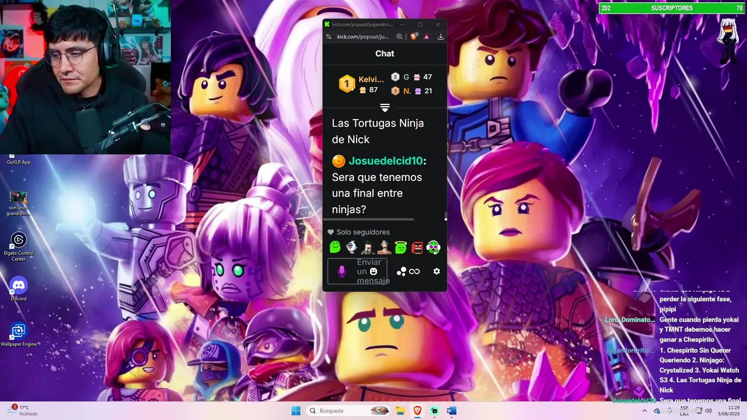Click the Brave Rewards triangle icon

pyautogui.click(x=427, y=37)
